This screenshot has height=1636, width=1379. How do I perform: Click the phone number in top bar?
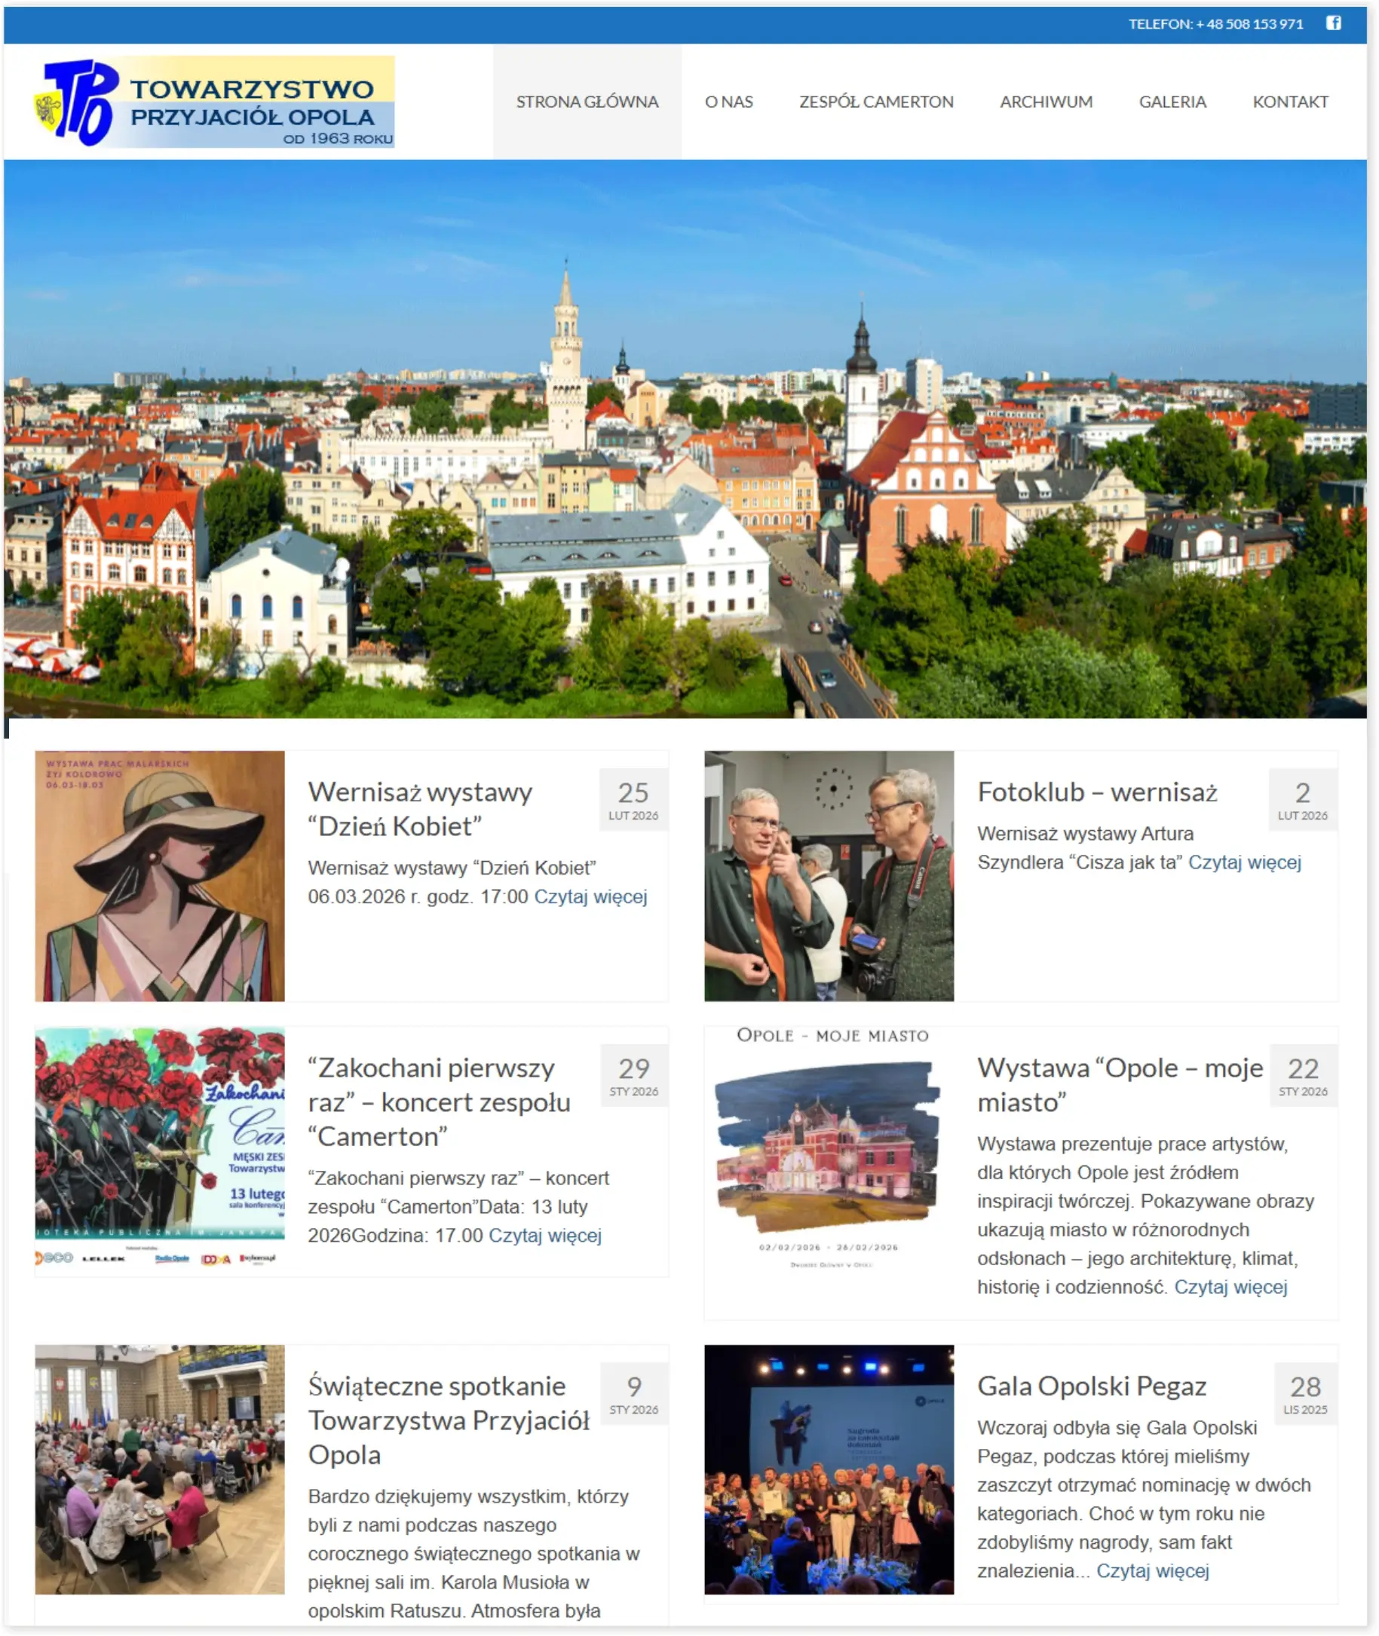[x=1215, y=24]
